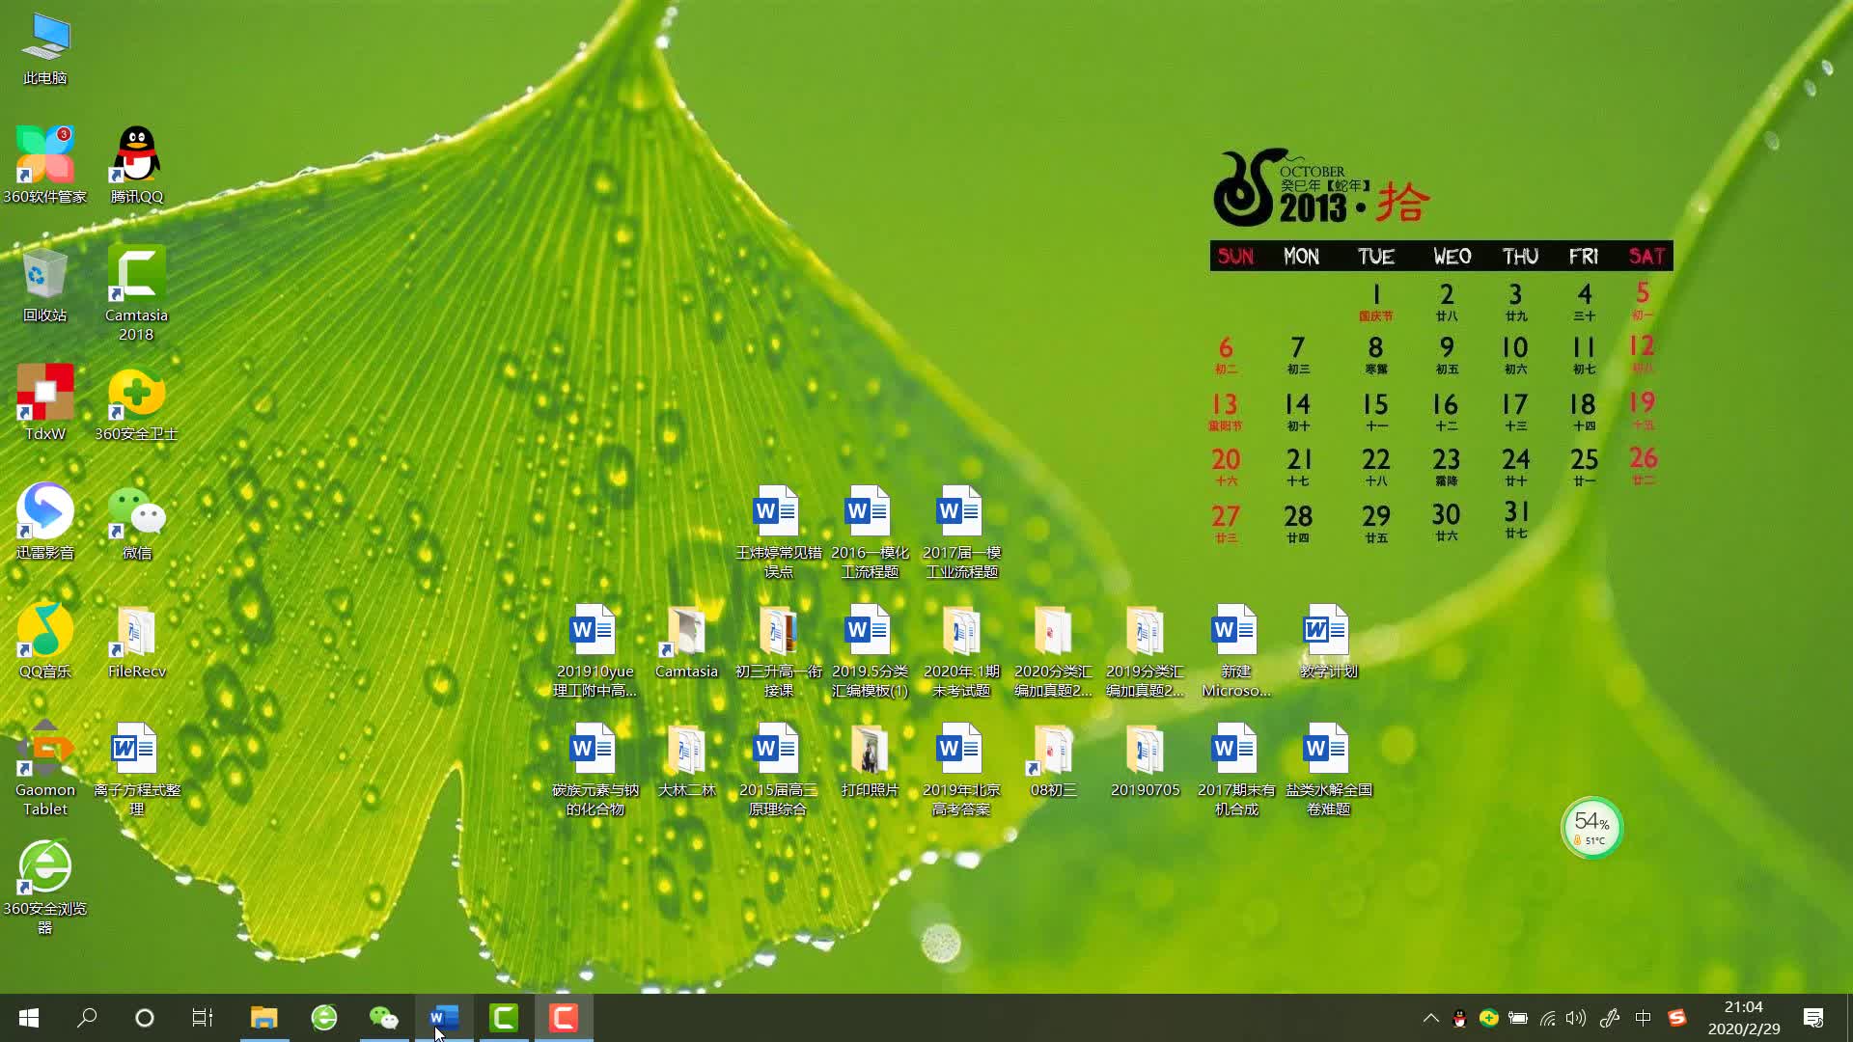Open taskbar search magnifier

(x=87, y=1018)
